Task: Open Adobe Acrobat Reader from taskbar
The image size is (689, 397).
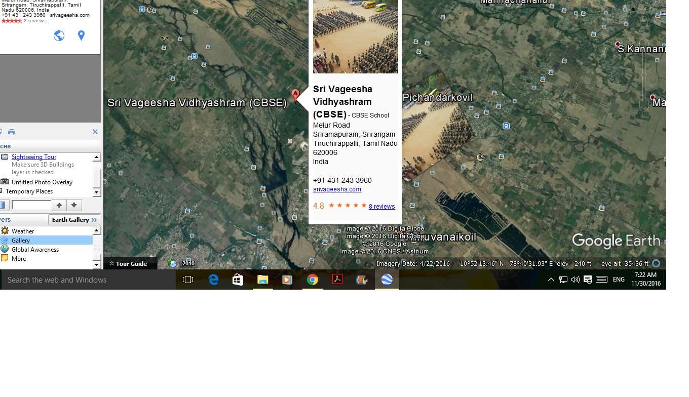Action: [x=337, y=280]
